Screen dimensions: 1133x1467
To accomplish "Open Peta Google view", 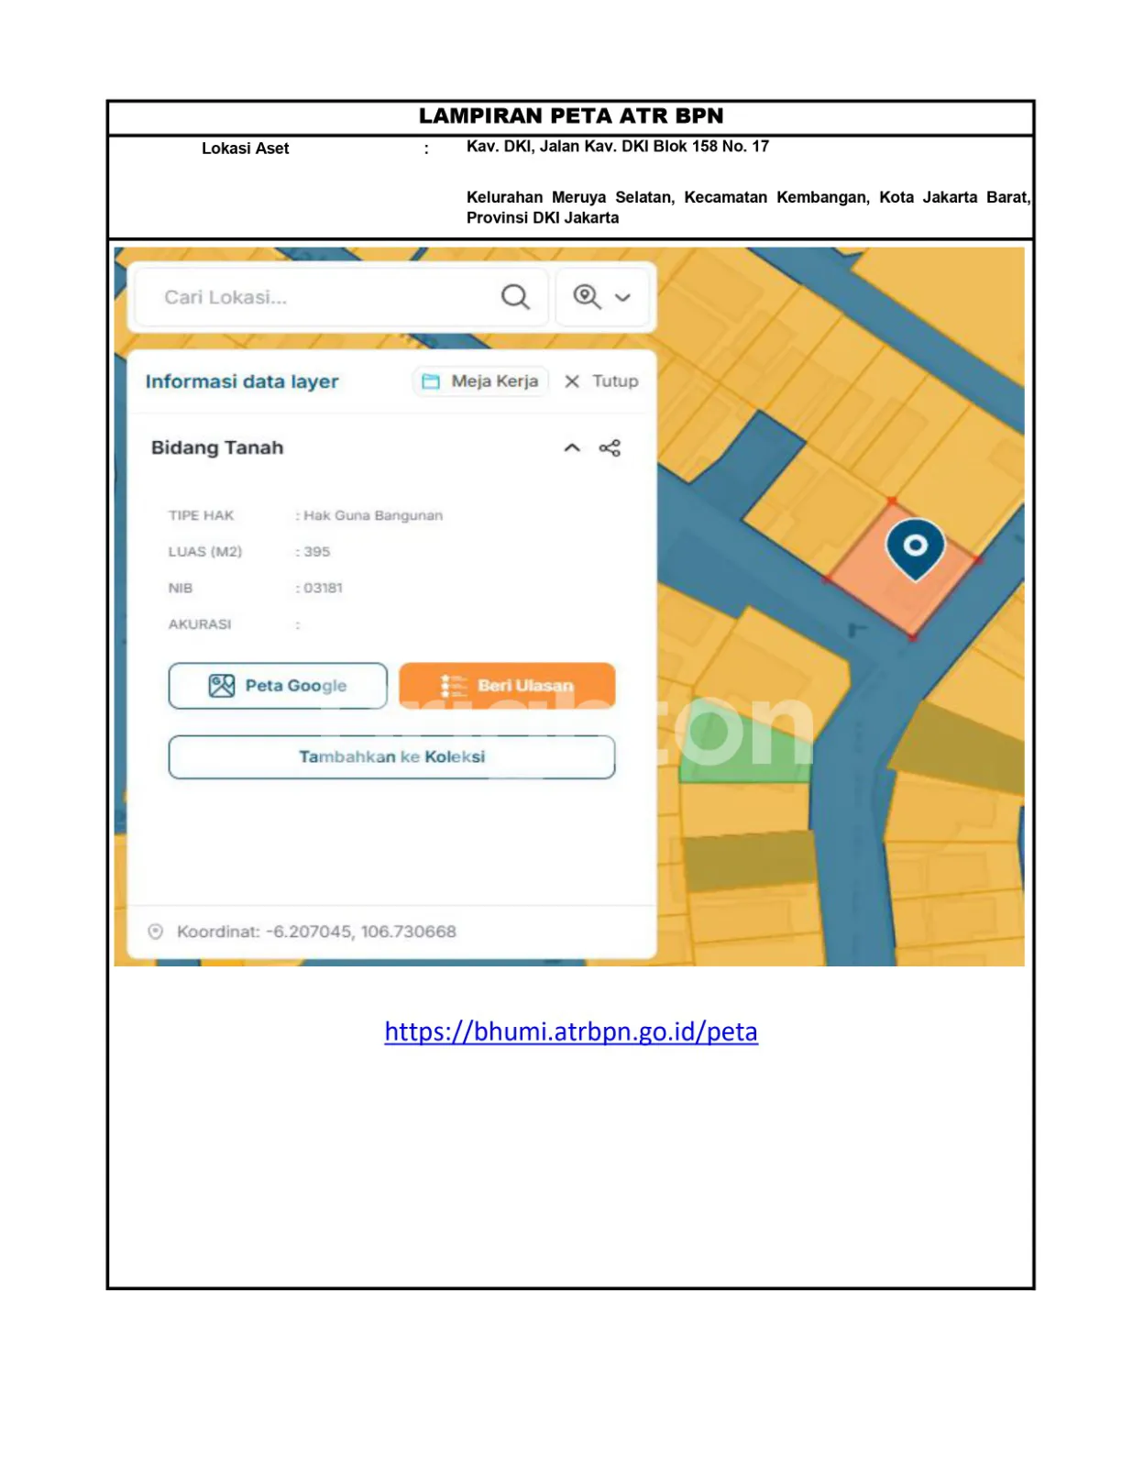I will [278, 686].
